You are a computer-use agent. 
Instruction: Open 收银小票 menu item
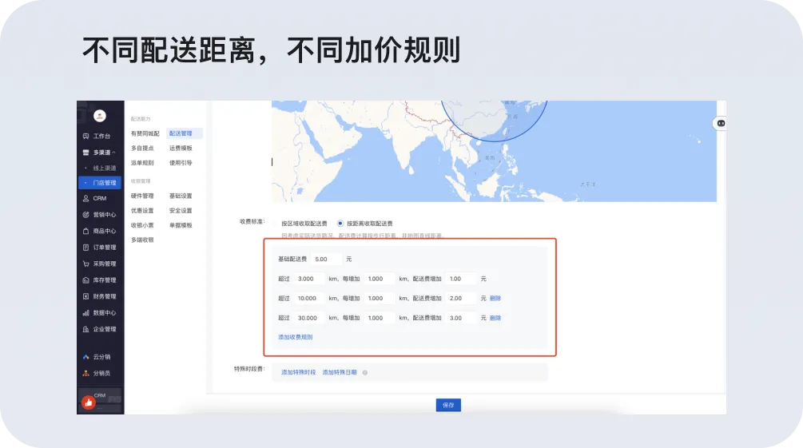[142, 225]
